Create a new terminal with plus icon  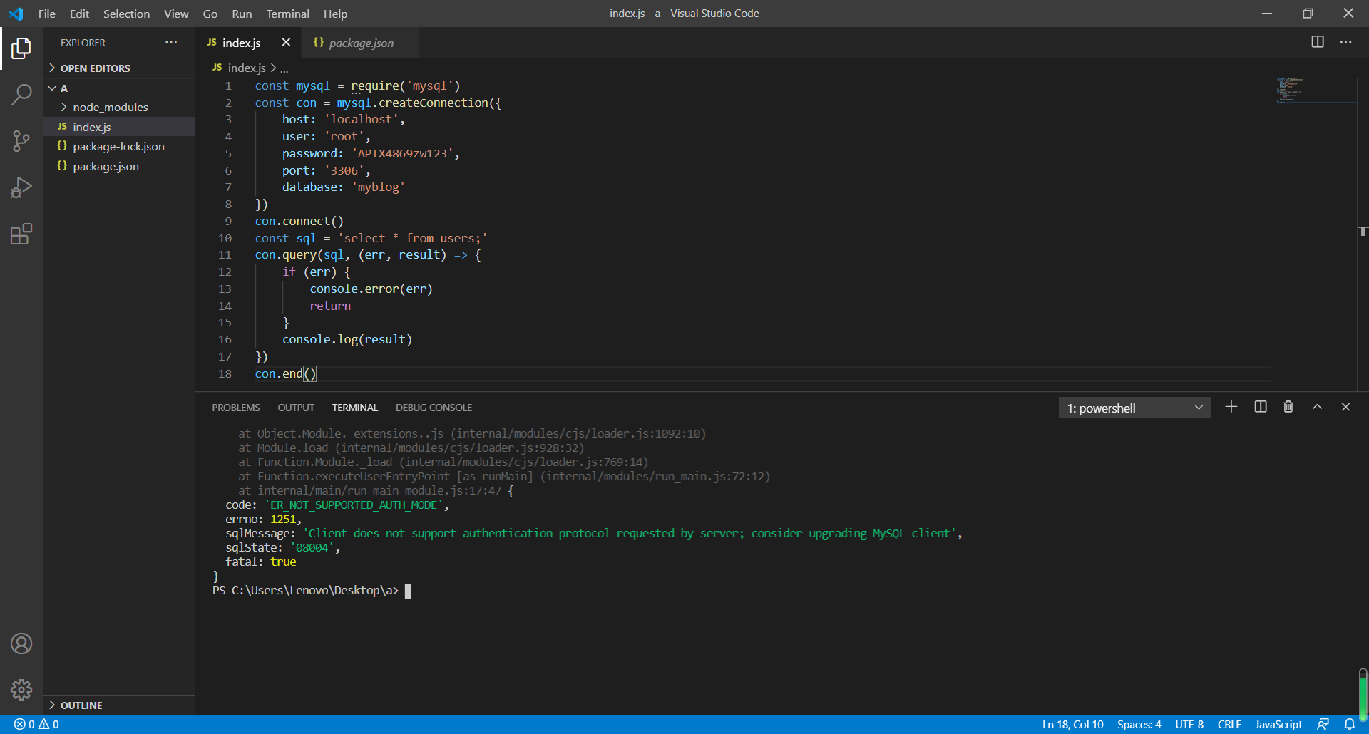click(1231, 407)
